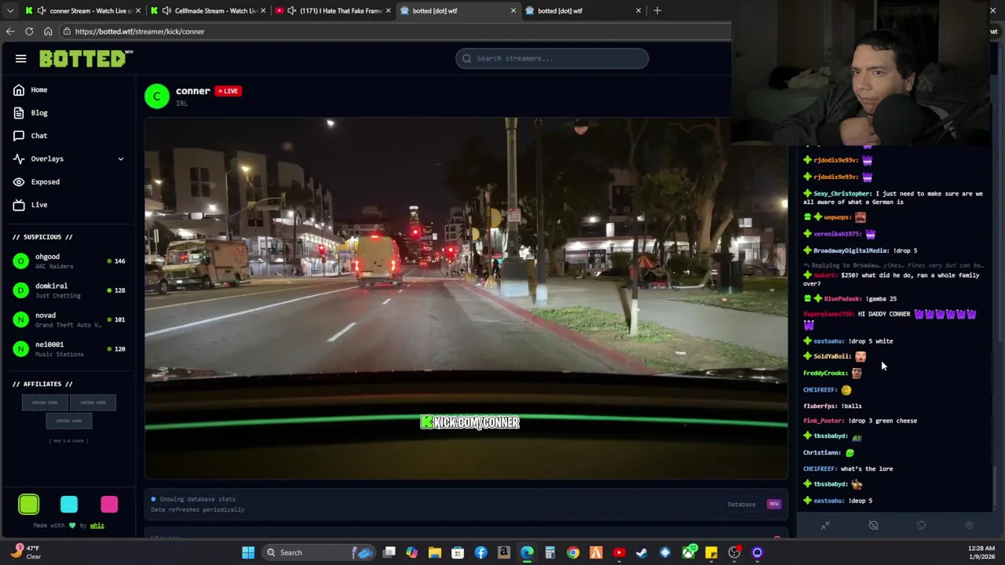Click chat username Sexy_Christopher
1005x565 pixels.
(x=842, y=194)
